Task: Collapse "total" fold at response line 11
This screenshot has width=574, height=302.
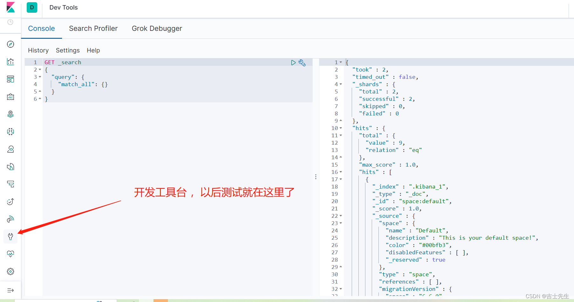Action: (x=341, y=135)
